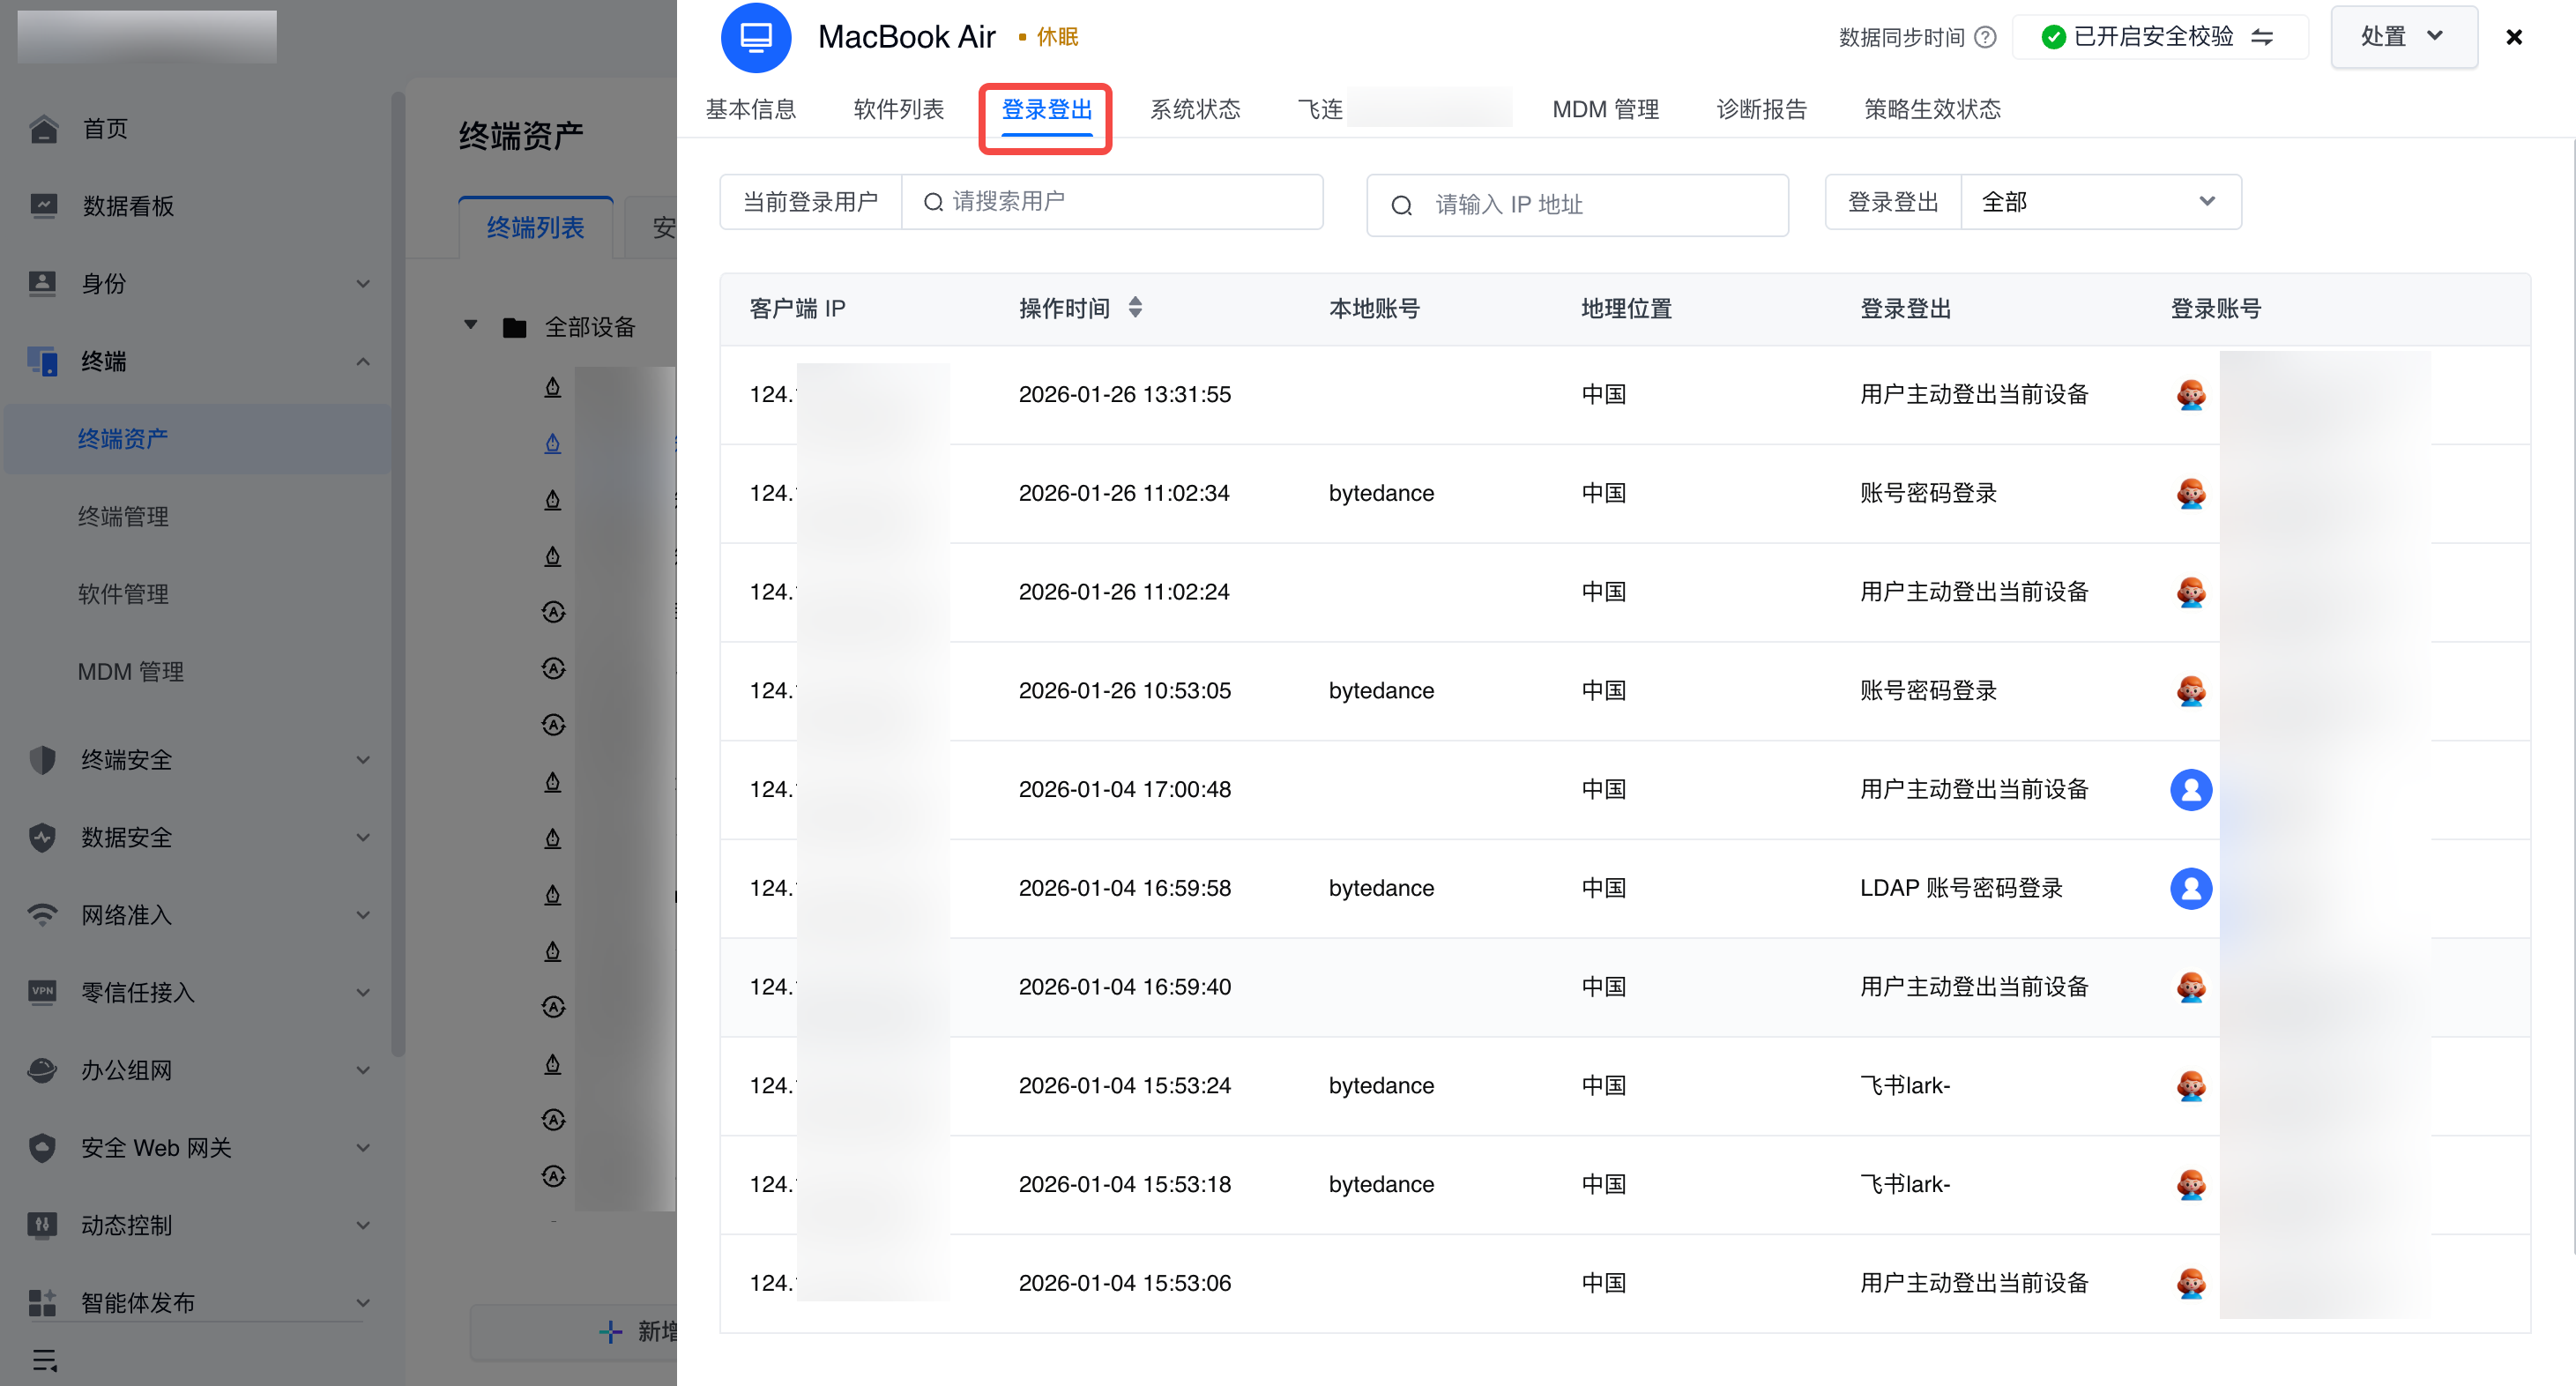Switch to the 软件列表 tab
This screenshot has width=2576, height=1386.
[x=898, y=109]
